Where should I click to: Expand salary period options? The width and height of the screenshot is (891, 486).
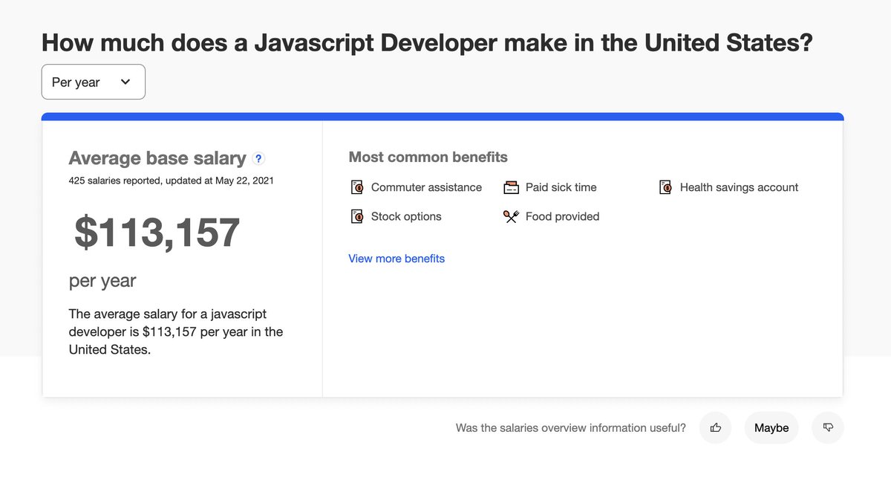pyautogui.click(x=93, y=82)
